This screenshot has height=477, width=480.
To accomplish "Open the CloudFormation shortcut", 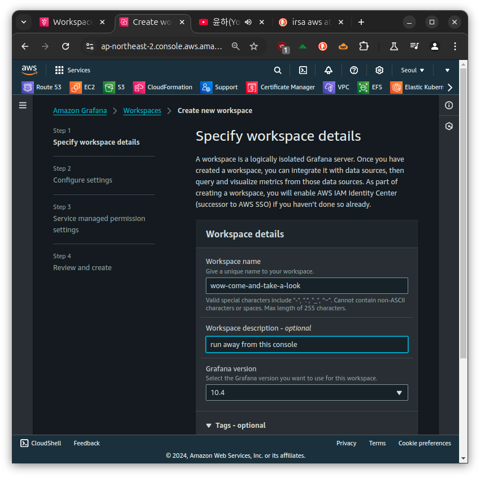I will (x=163, y=87).
